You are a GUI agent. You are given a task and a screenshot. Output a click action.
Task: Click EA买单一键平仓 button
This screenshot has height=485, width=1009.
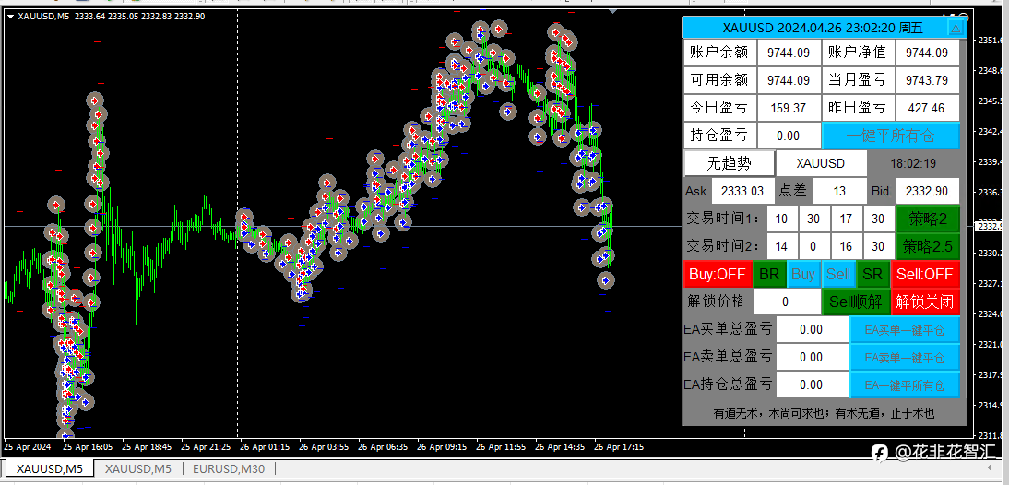pos(905,329)
